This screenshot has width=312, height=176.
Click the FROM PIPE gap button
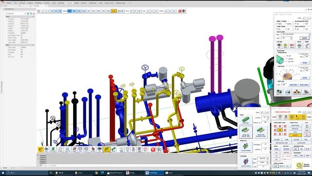tap(293, 85)
